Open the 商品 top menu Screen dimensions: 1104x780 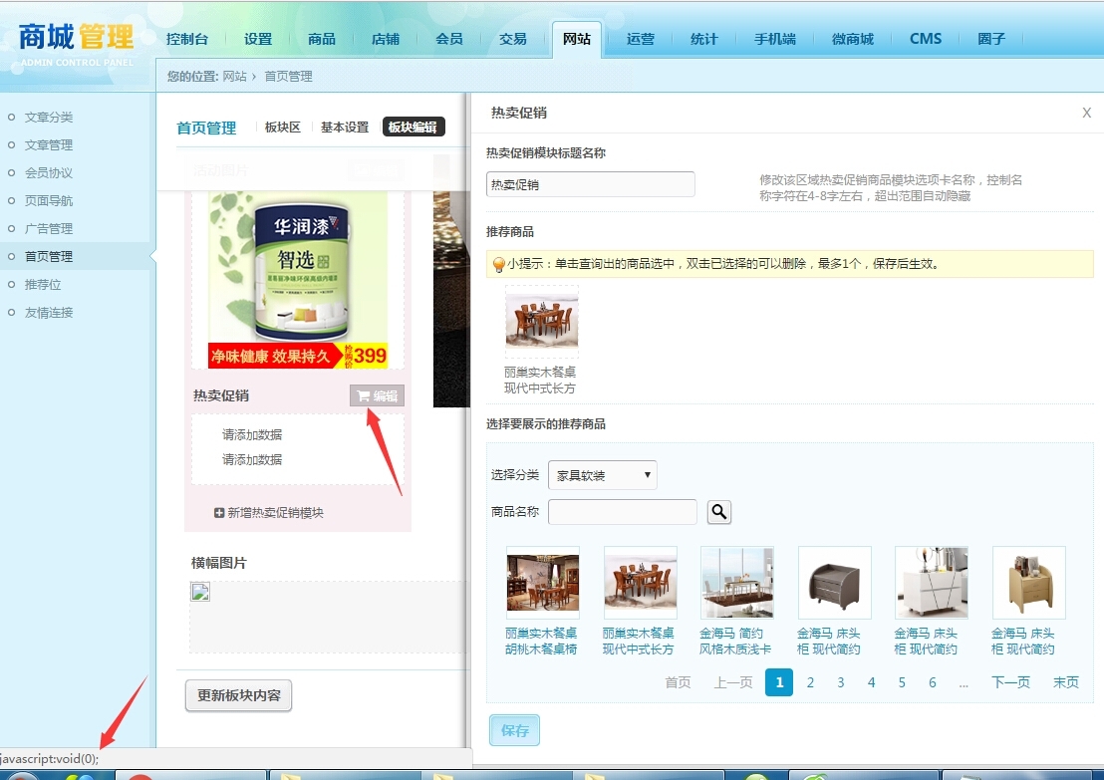(x=322, y=40)
